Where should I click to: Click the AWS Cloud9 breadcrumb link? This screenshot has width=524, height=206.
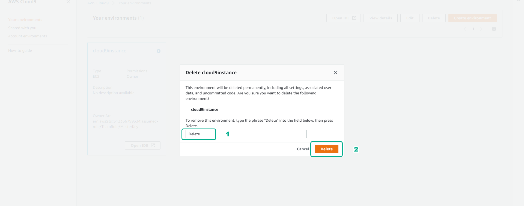[x=98, y=3]
